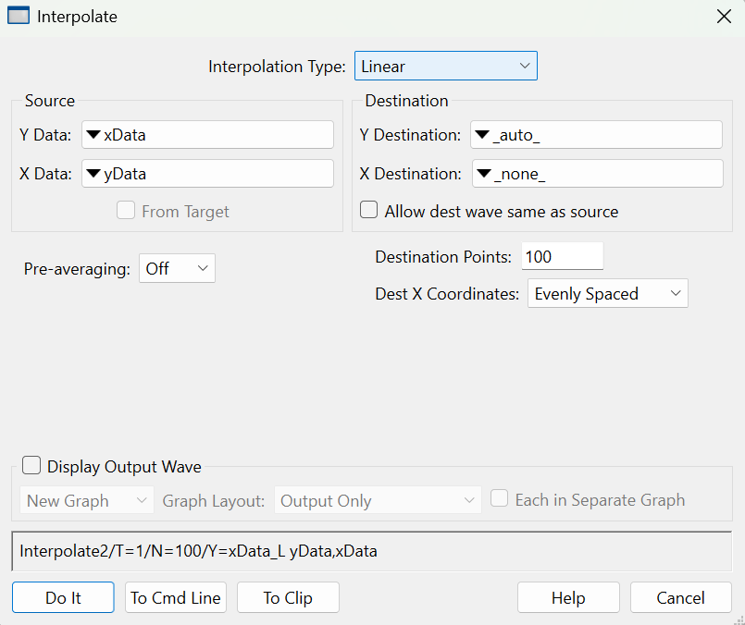Open the Graph Layout dropdown
The width and height of the screenshot is (745, 625).
coord(378,501)
